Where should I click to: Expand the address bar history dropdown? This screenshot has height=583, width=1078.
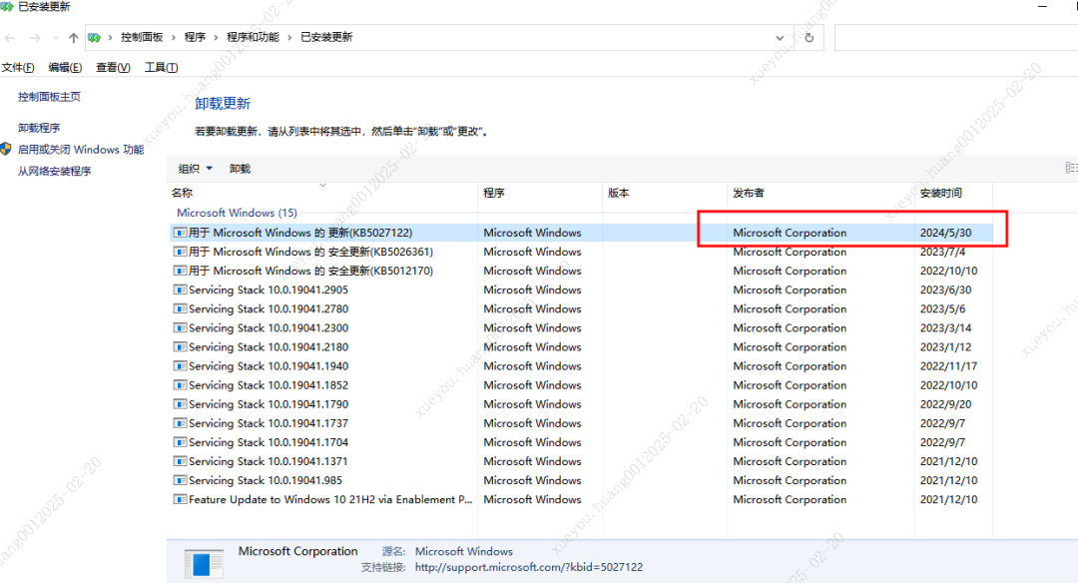(x=780, y=38)
